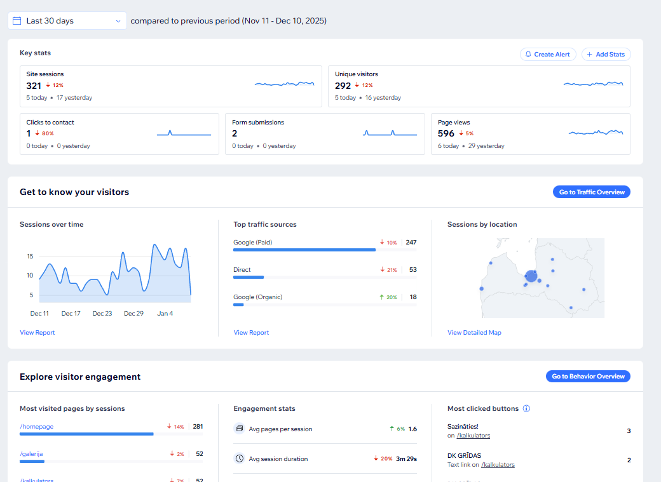Click the Create Alert button
Image resolution: width=661 pixels, height=482 pixels.
click(548, 55)
